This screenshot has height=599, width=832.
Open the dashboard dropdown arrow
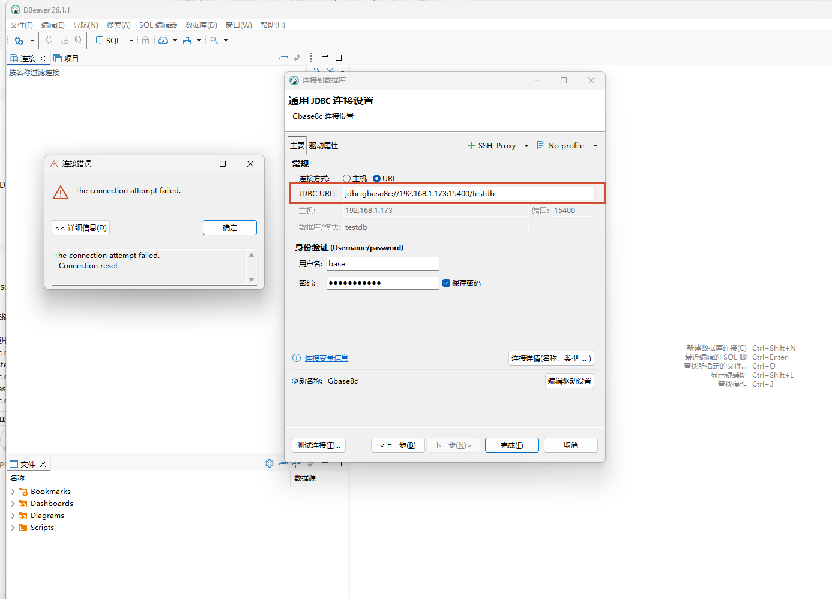175,41
